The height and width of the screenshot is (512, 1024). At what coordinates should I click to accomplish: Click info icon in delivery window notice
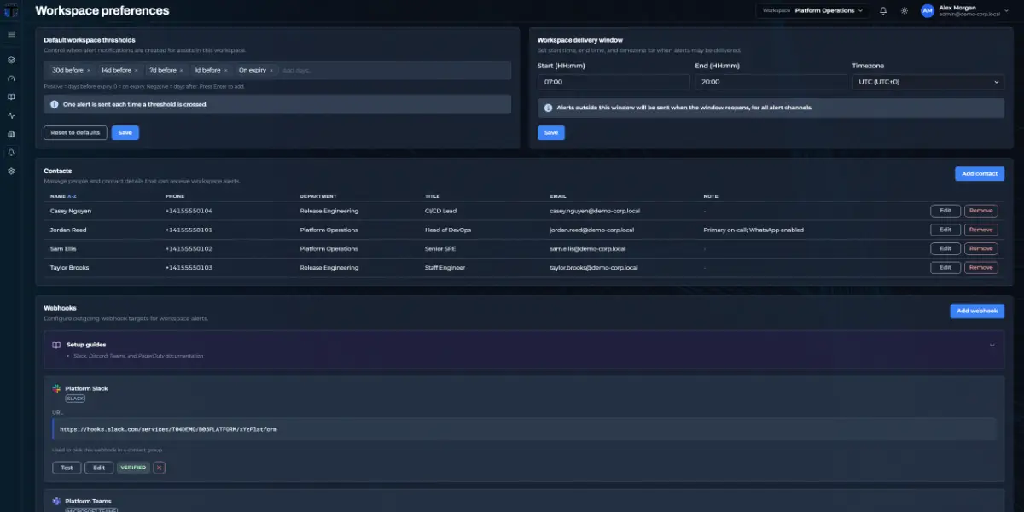point(548,108)
